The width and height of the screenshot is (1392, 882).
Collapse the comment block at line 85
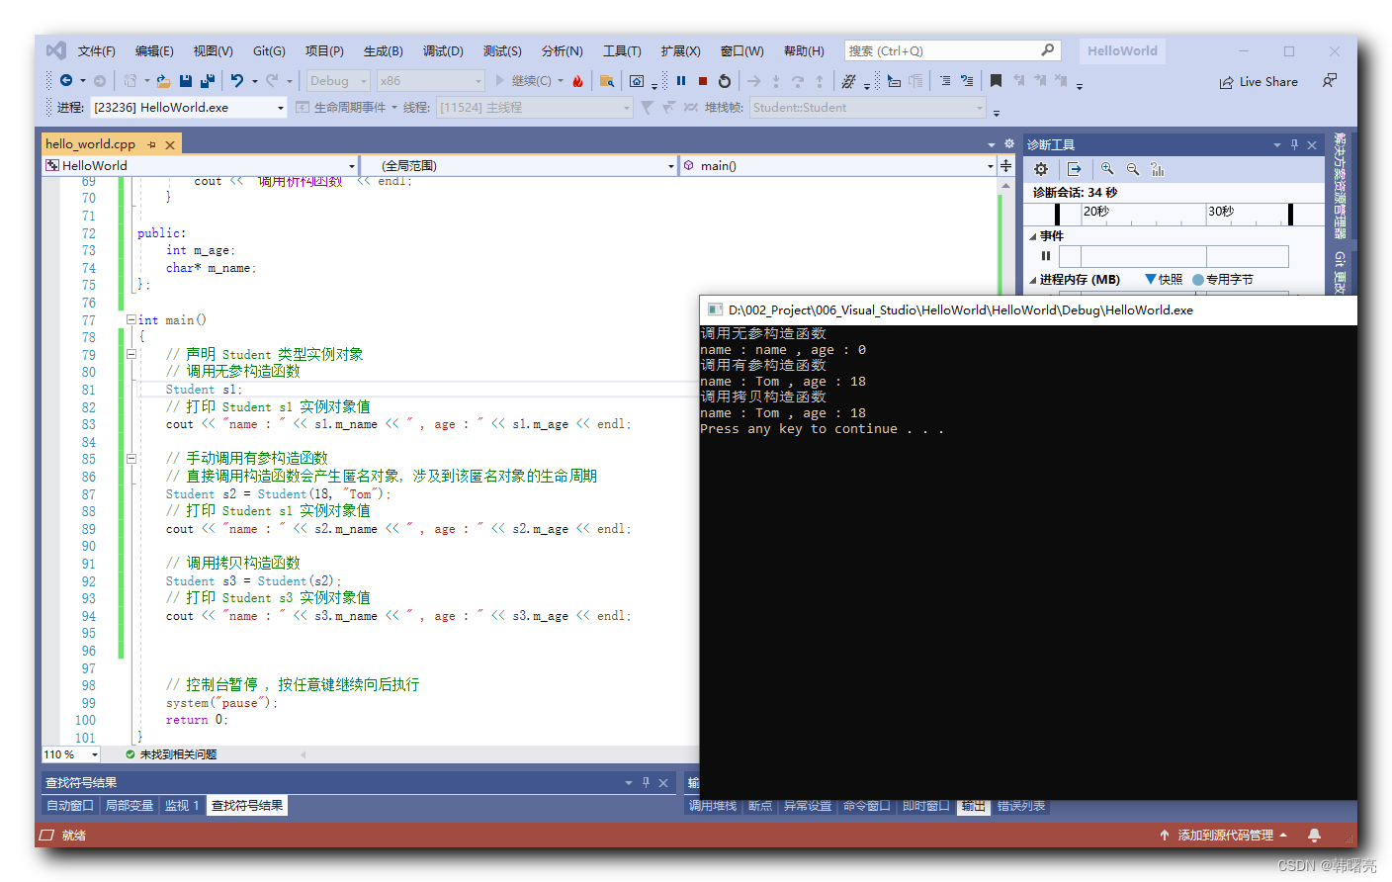(130, 459)
